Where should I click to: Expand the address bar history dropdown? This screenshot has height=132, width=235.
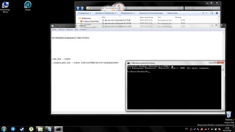tap(178, 8)
